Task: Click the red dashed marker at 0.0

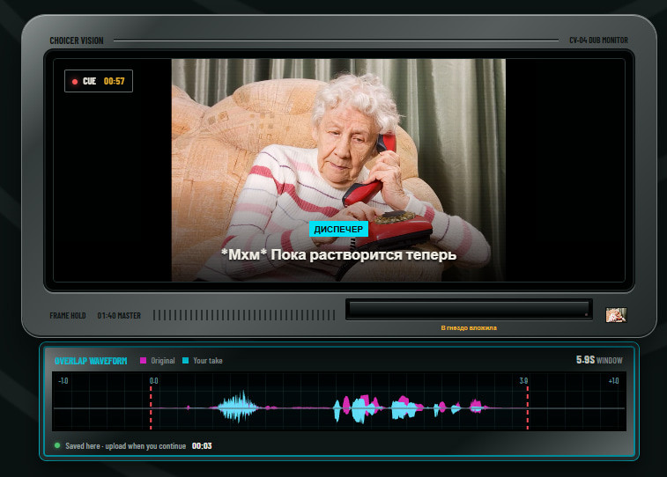Action: [151, 407]
